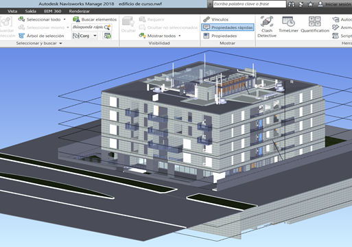Open the Árbol de selección tree
This screenshot has width=352, height=247.
pyautogui.click(x=41, y=36)
